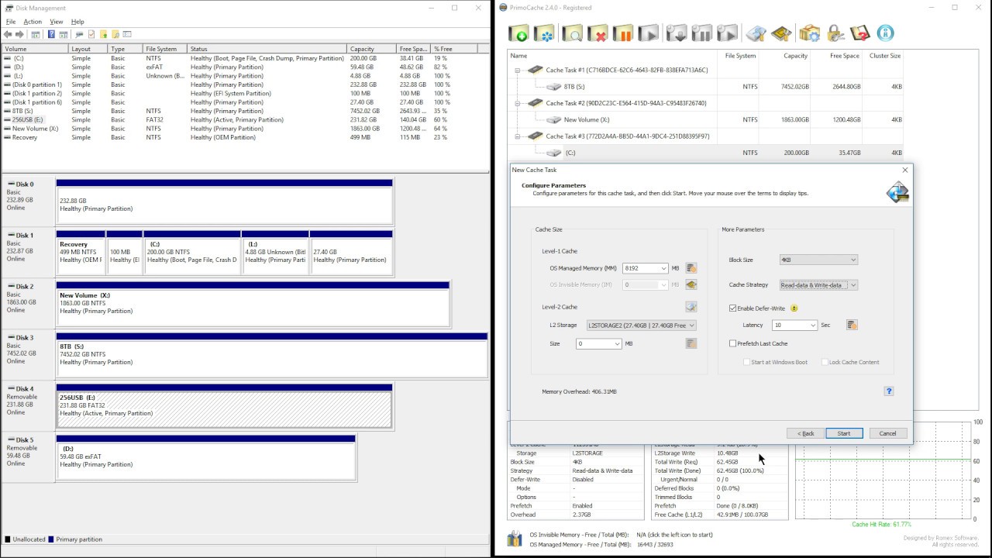Screen dimensions: 992x558
Task: Open File menu in Disk Management
Action: (x=11, y=22)
